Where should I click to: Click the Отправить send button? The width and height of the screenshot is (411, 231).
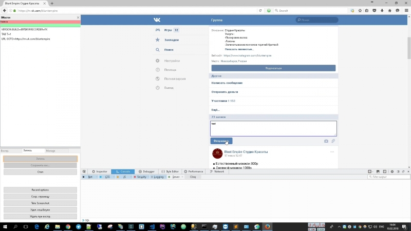[x=221, y=141]
